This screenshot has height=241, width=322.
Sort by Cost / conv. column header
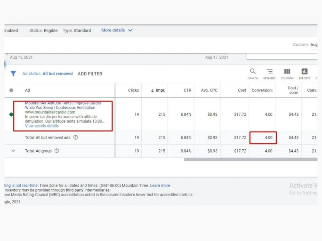pyautogui.click(x=293, y=90)
